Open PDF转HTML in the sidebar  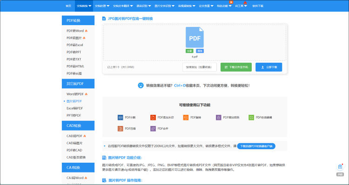[x=75, y=66]
